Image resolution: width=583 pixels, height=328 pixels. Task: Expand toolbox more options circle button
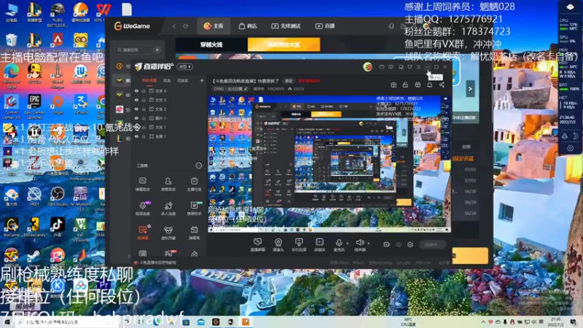199,165
